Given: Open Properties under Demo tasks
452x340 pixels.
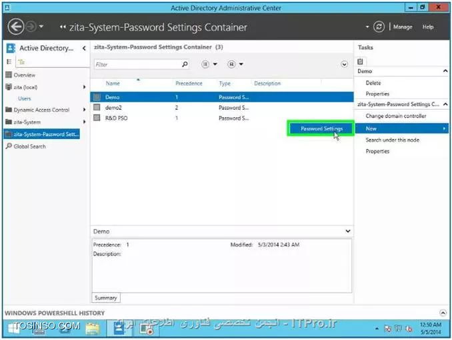Looking at the screenshot, I should click(377, 94).
